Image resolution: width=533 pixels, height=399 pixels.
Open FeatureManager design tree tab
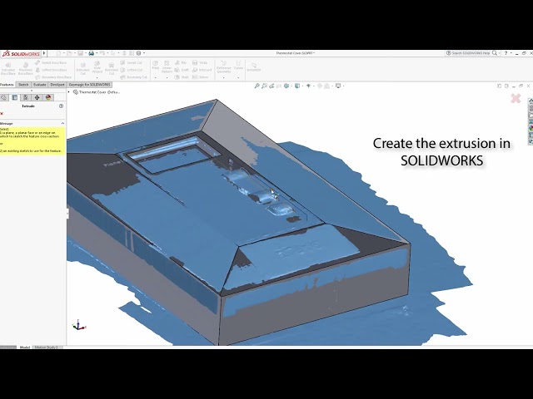coord(3,98)
